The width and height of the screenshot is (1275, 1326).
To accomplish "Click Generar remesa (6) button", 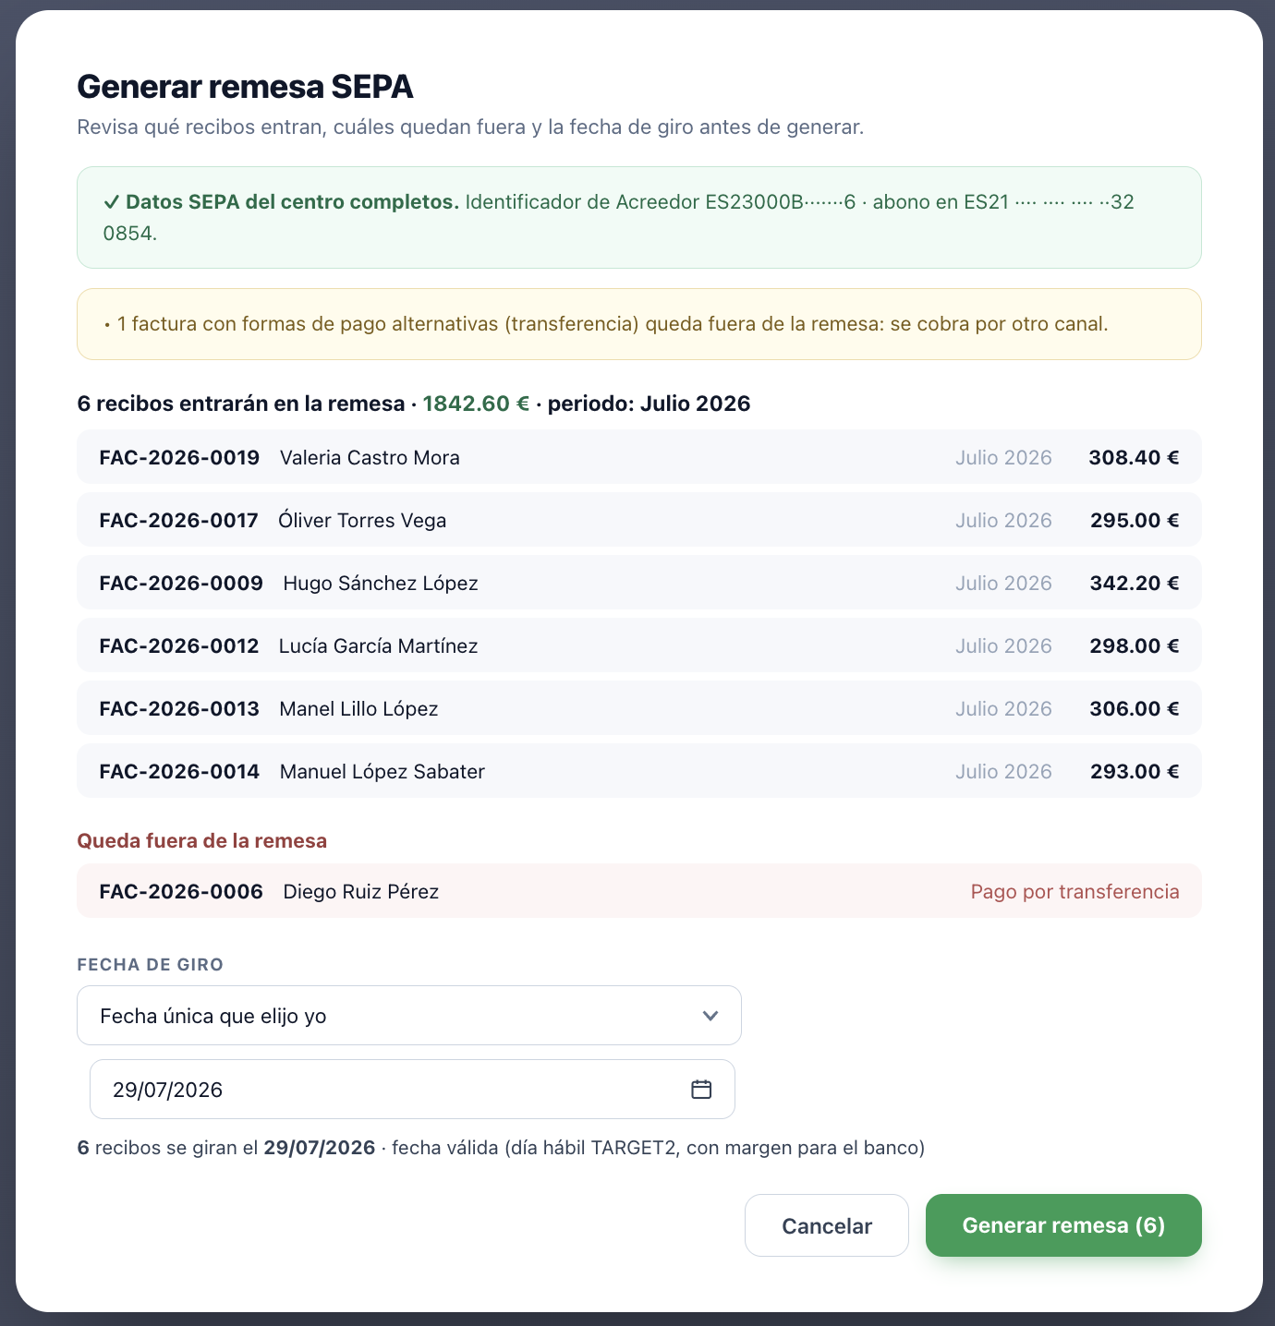I will coord(1063,1225).
